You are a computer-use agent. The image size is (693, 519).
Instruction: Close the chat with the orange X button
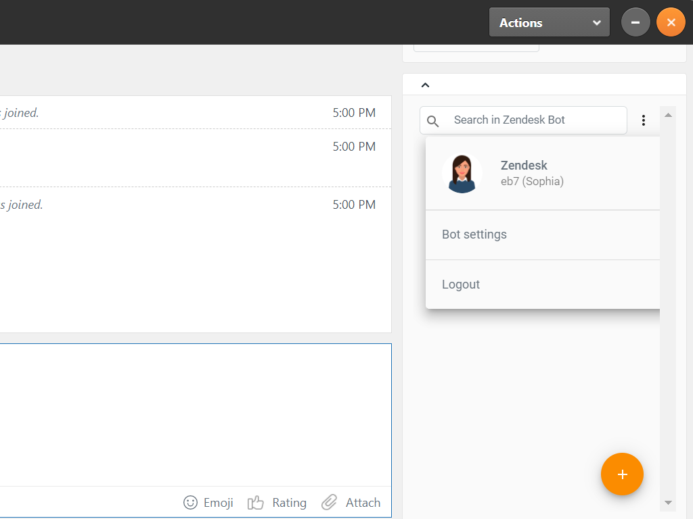(671, 22)
